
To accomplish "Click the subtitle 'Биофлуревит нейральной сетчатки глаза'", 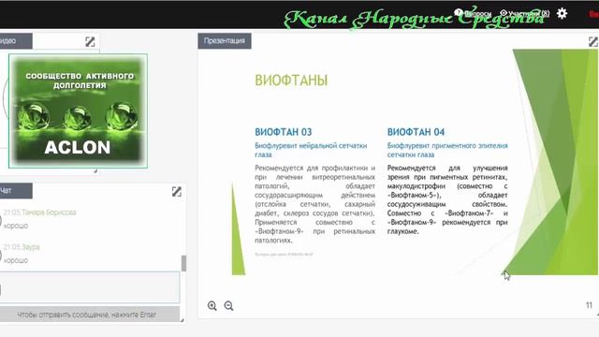I will tap(311, 150).
